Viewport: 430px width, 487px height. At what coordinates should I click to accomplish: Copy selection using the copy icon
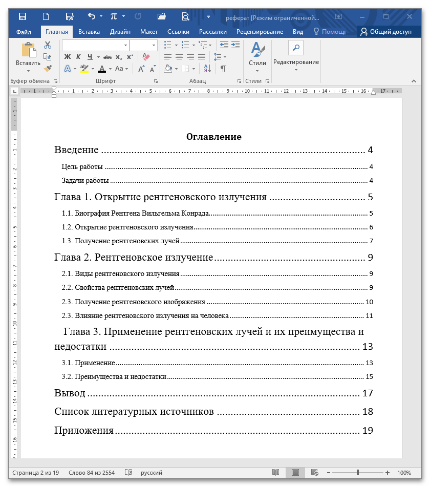[x=48, y=56]
